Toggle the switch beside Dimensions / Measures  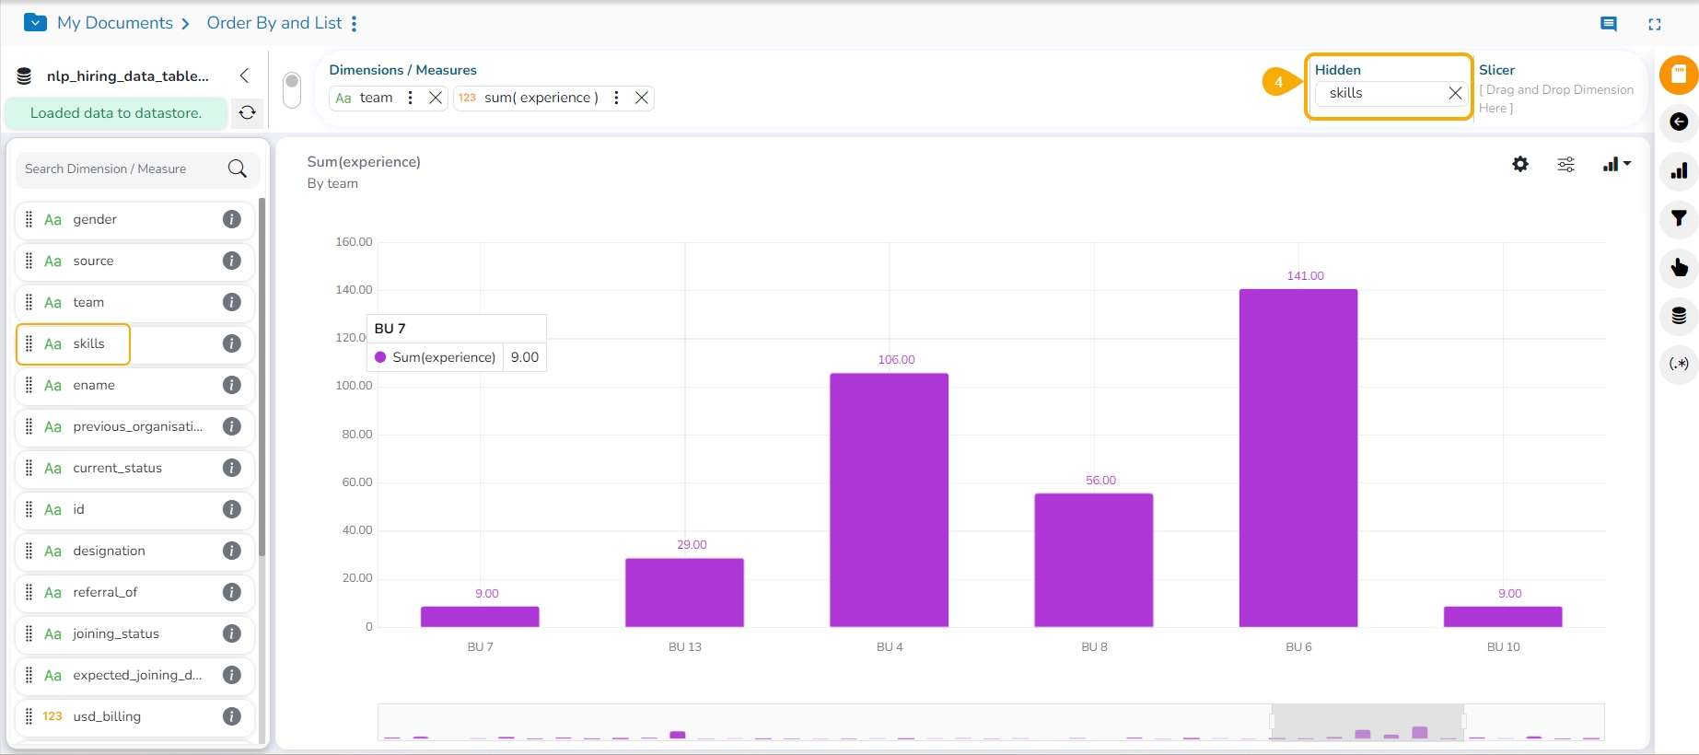click(292, 89)
